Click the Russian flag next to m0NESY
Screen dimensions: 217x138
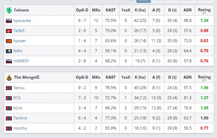tap(9, 61)
